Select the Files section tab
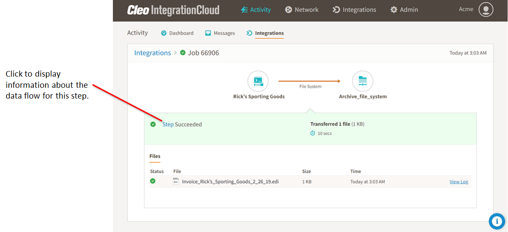 point(155,156)
